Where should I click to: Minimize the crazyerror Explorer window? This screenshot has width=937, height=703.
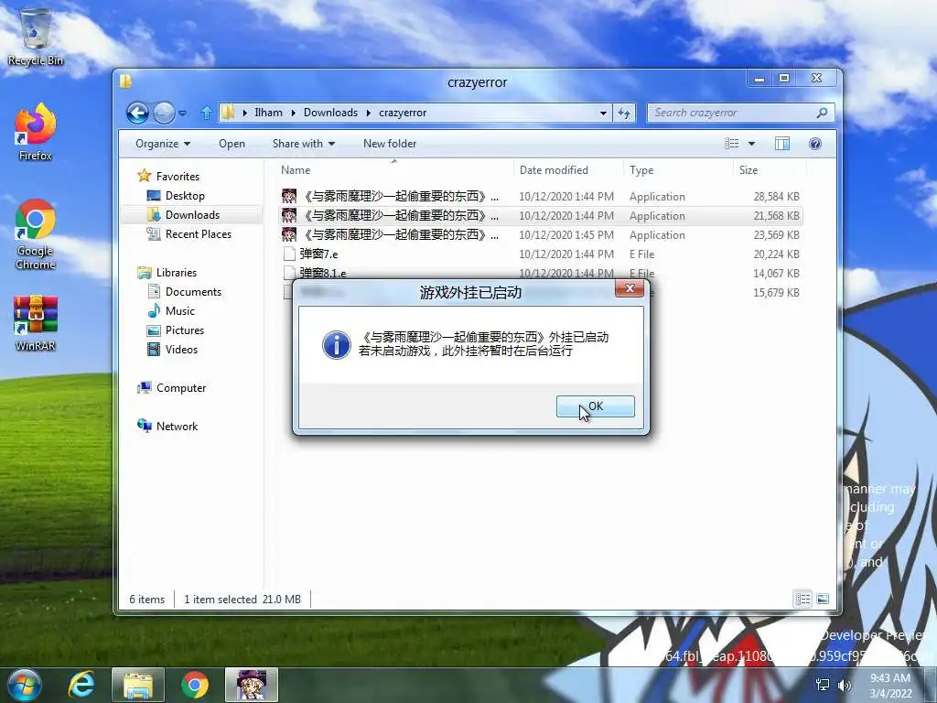pyautogui.click(x=759, y=79)
